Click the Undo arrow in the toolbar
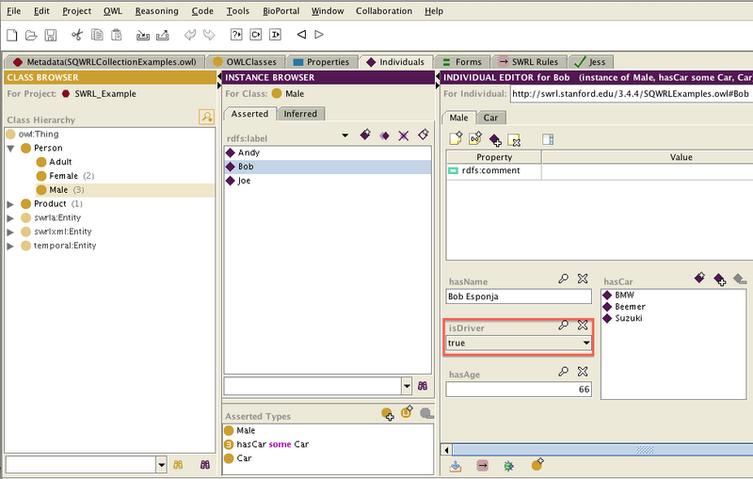 click(x=190, y=35)
